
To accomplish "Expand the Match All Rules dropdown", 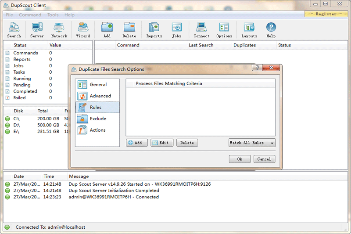I will [x=252, y=143].
